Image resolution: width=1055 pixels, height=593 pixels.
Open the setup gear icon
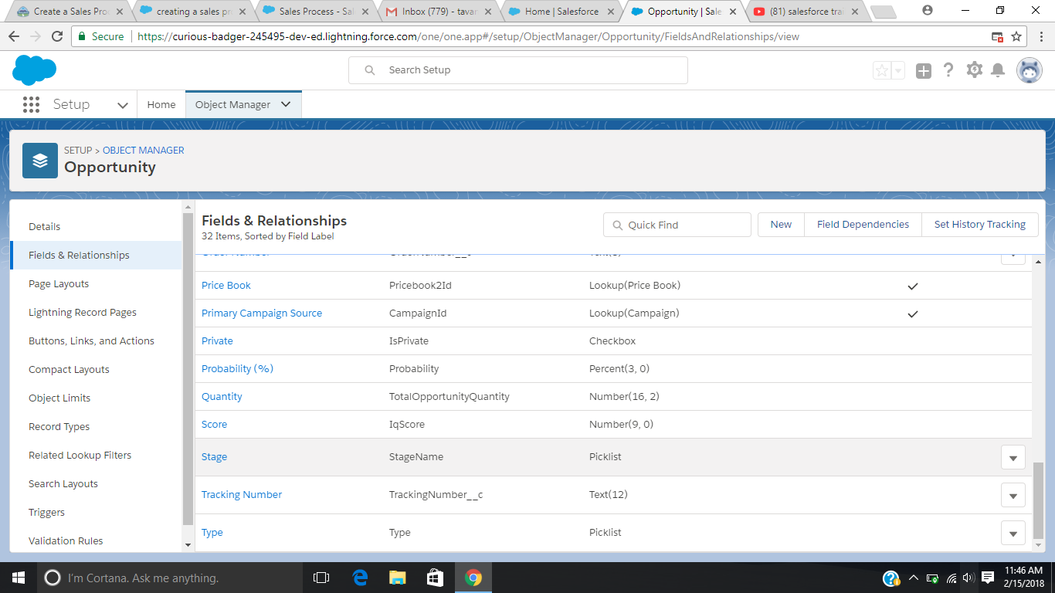click(x=975, y=69)
